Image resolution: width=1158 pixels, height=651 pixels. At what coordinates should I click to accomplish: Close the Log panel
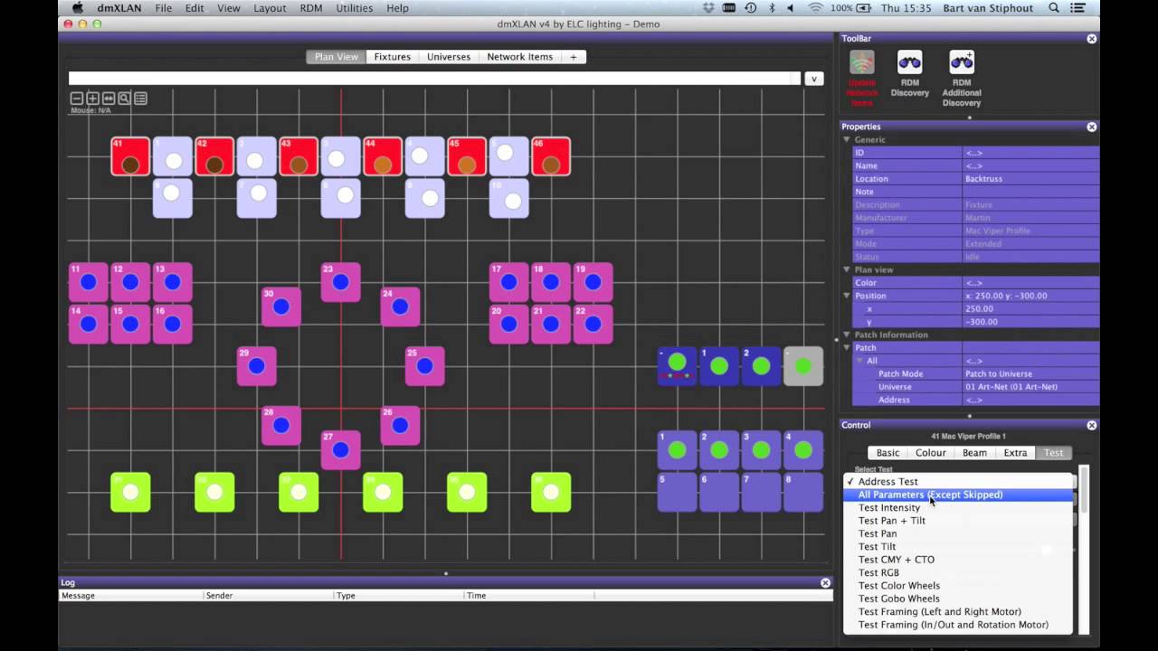pyautogui.click(x=825, y=583)
